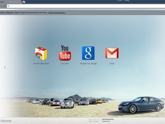Image resolution: width=165 pixels, height=124 pixels.
Task: Open the Gmail app icon
Action: 112,53
